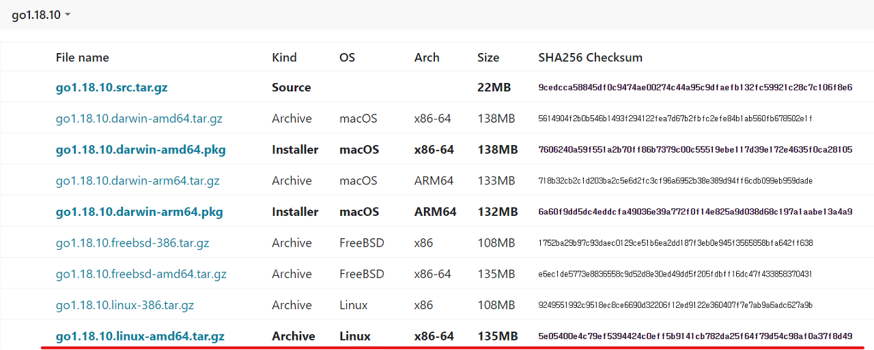Select checksum starting with 5614904f2b0b

[x=675, y=118]
